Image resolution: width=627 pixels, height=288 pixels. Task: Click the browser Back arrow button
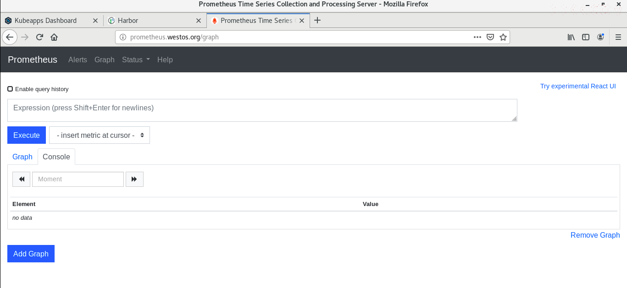coord(10,37)
